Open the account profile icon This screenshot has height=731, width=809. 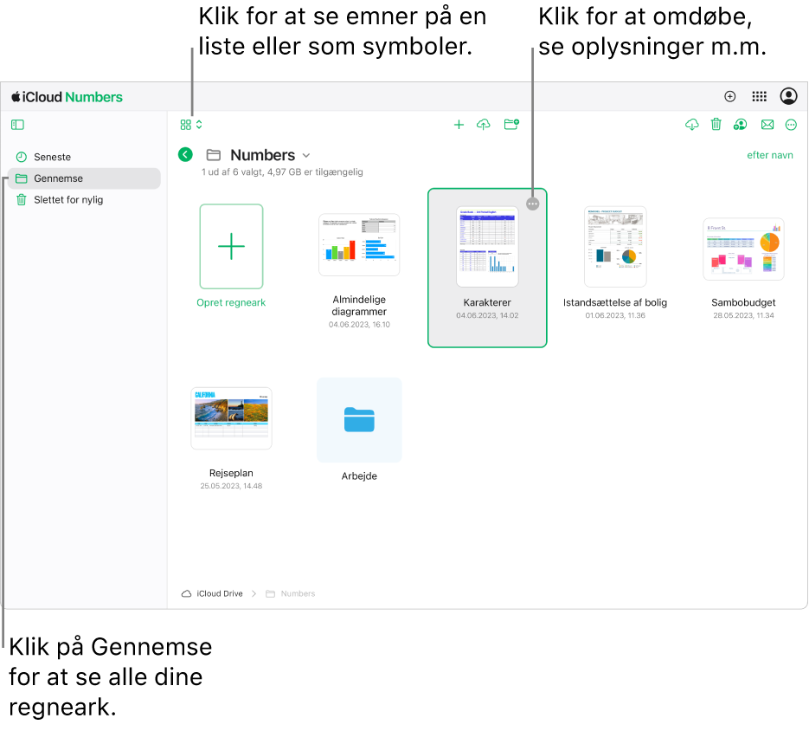click(x=788, y=96)
